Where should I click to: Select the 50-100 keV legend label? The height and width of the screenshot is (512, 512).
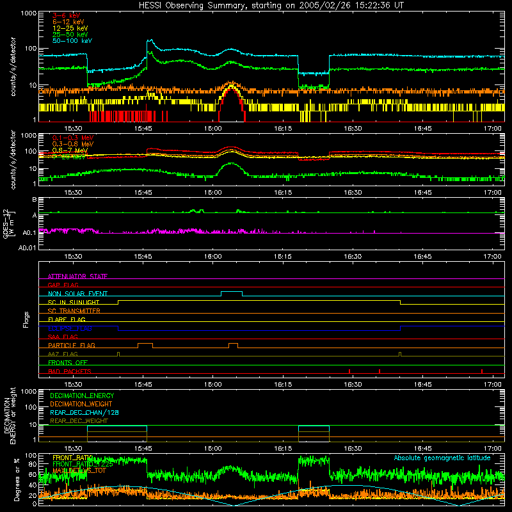click(x=72, y=41)
